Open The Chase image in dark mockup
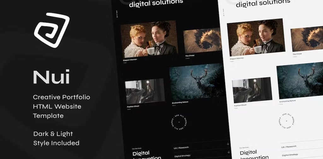The image size is (323, 159). tap(202, 41)
